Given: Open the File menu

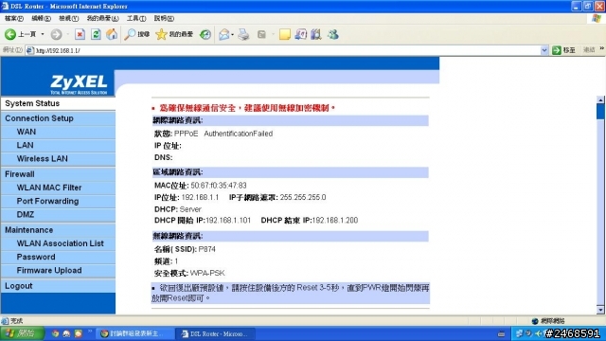Looking at the screenshot, I should point(14,18).
